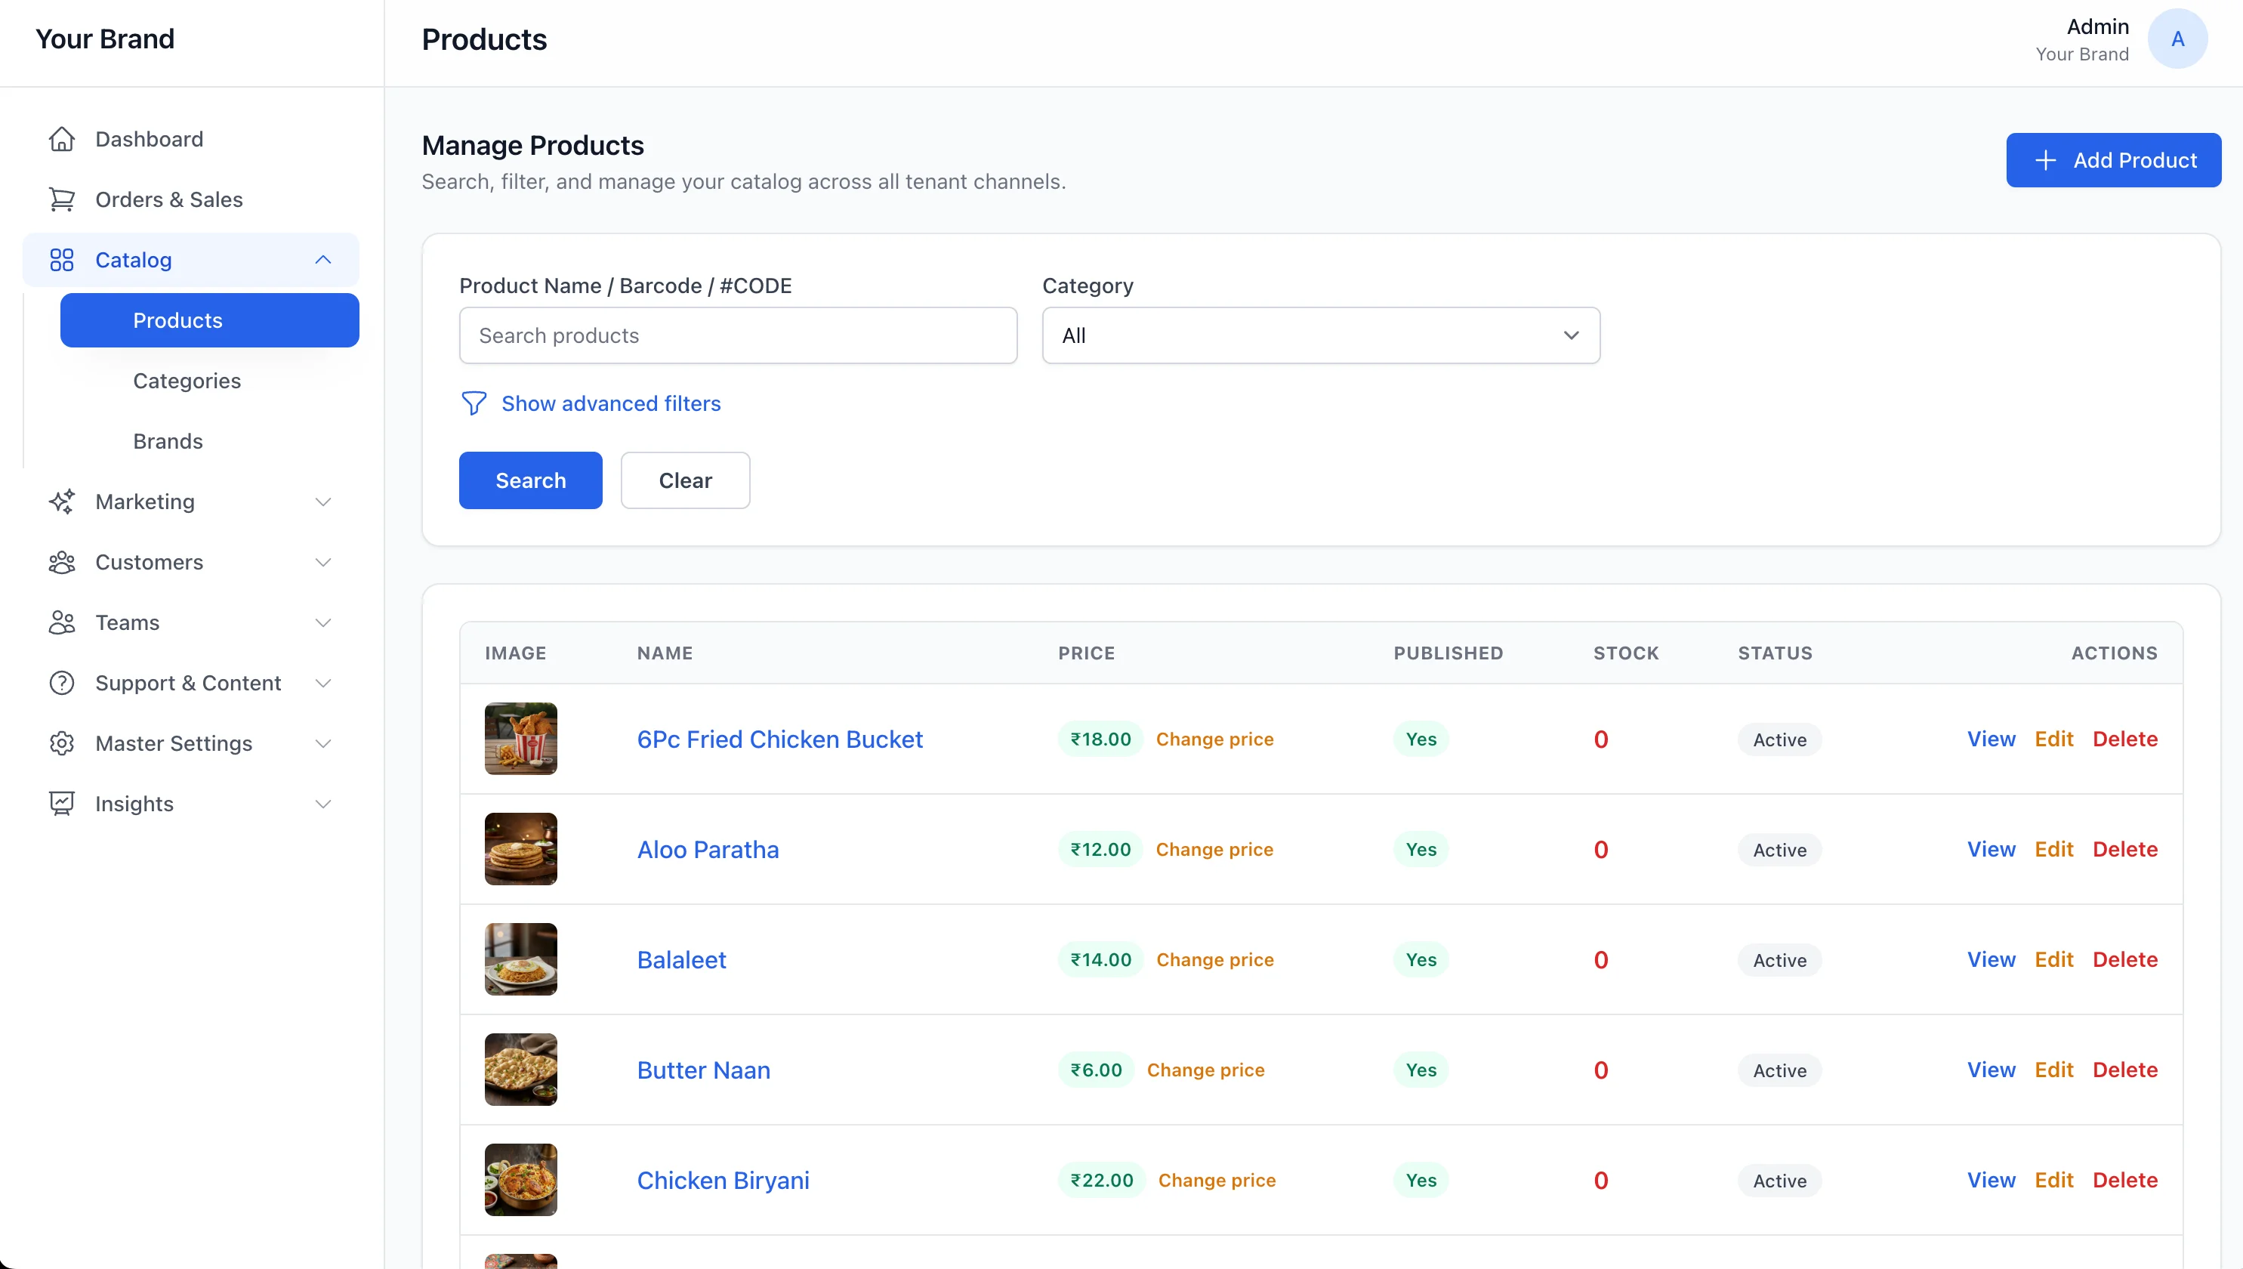Click the funnel filter icon
This screenshot has height=1269, width=2243.
click(474, 403)
